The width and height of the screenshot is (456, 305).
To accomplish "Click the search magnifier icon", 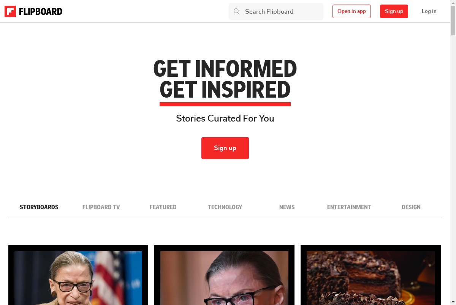I will click(236, 11).
